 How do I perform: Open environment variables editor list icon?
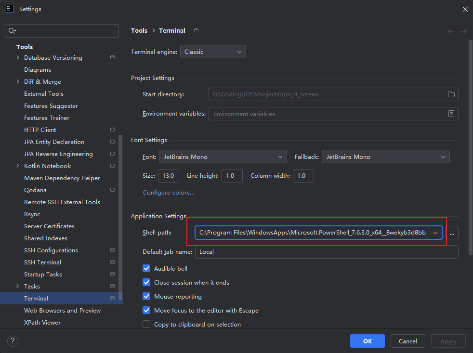click(451, 114)
